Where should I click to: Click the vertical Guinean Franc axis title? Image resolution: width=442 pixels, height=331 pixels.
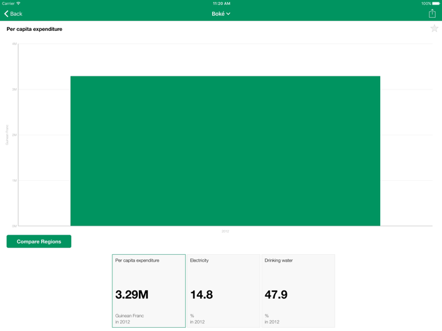(x=8, y=135)
